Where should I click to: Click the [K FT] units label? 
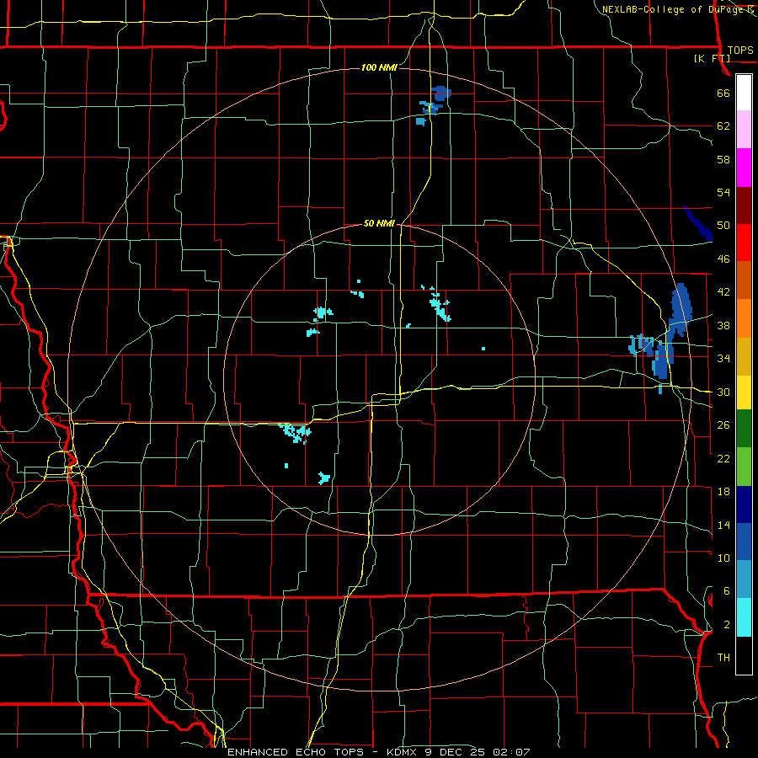click(x=712, y=58)
